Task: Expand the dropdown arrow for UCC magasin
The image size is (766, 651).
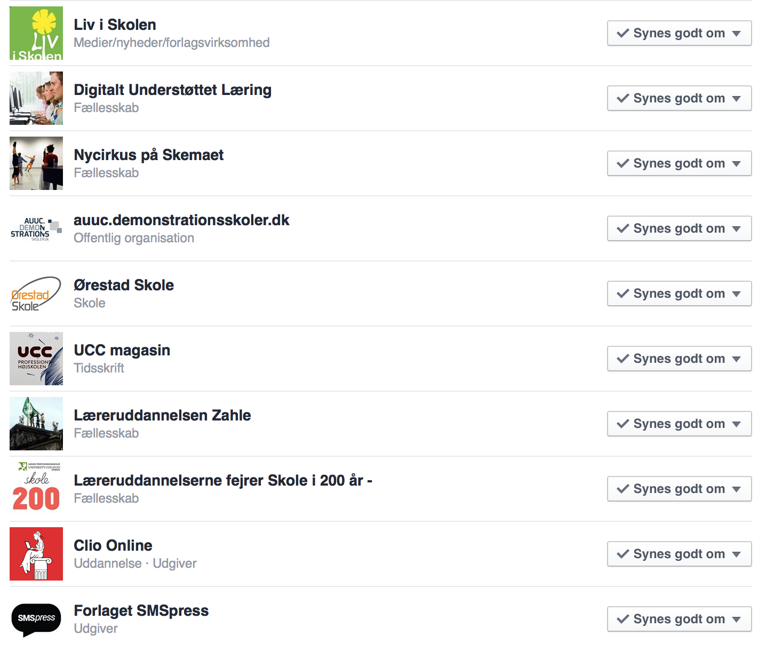Action: (x=737, y=359)
